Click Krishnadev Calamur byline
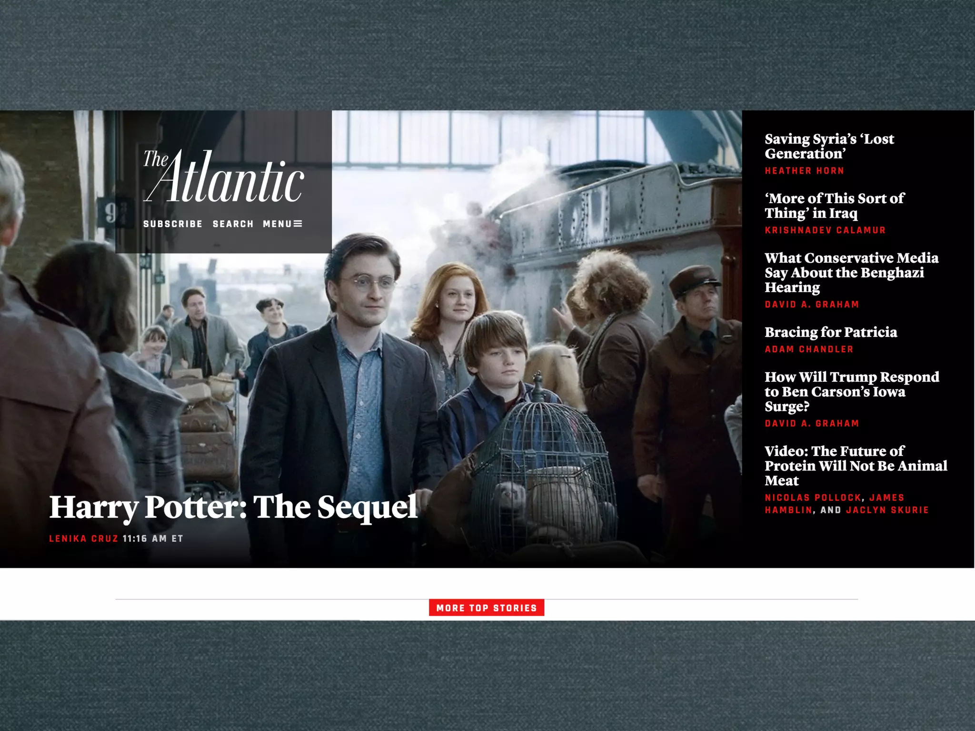The image size is (975, 731). [x=825, y=230]
